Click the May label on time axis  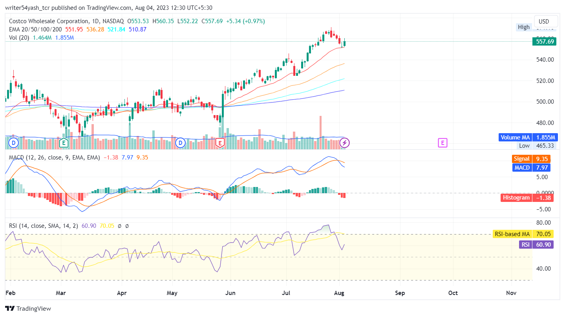click(172, 293)
